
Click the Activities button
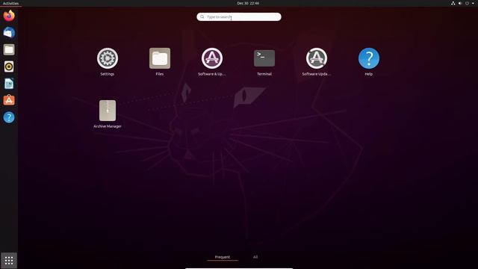point(10,3)
